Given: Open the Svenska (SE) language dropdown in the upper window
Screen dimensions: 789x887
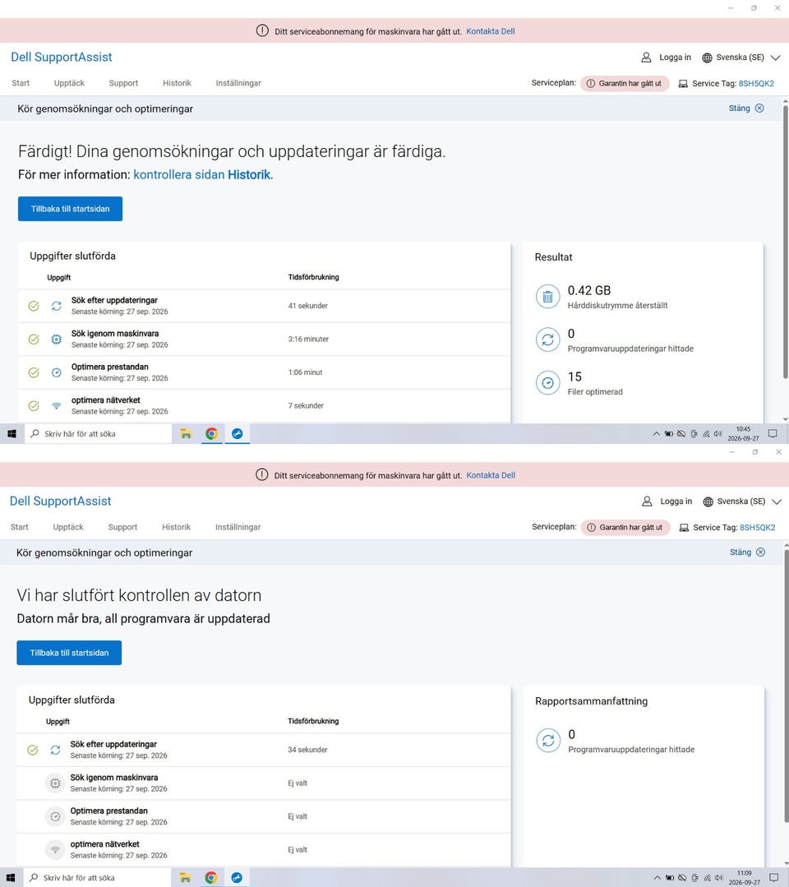Looking at the screenshot, I should 741,58.
